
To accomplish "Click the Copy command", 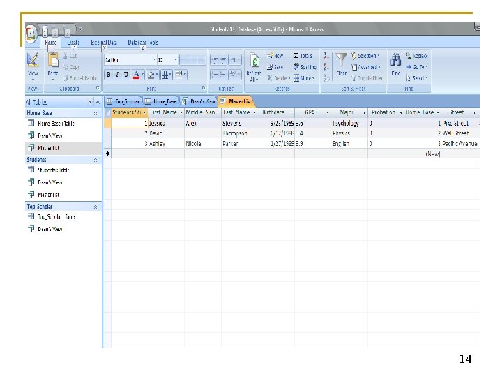I will tap(71, 67).
